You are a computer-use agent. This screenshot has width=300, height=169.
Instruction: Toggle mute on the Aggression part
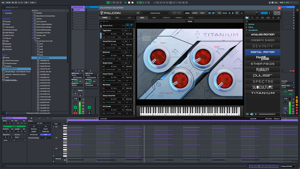click(129, 30)
